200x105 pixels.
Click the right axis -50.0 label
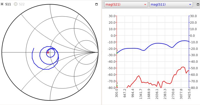[194, 68]
